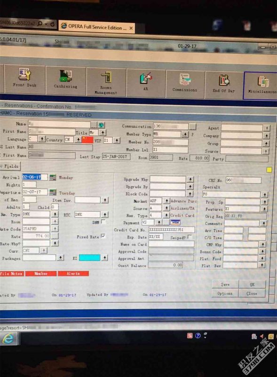This screenshot has height=377, width=277.
Task: Expand the Features dropdown
Action: 264,209
